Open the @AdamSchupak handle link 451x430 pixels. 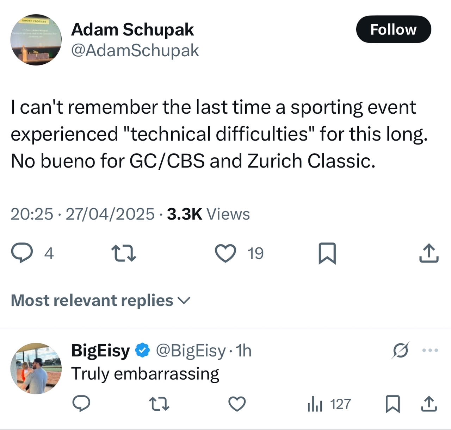coord(135,50)
